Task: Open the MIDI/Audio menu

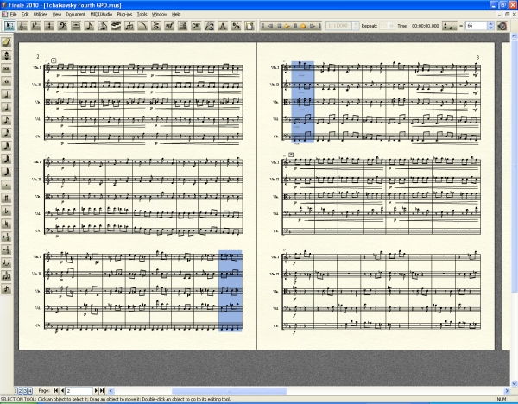Action: pos(101,14)
